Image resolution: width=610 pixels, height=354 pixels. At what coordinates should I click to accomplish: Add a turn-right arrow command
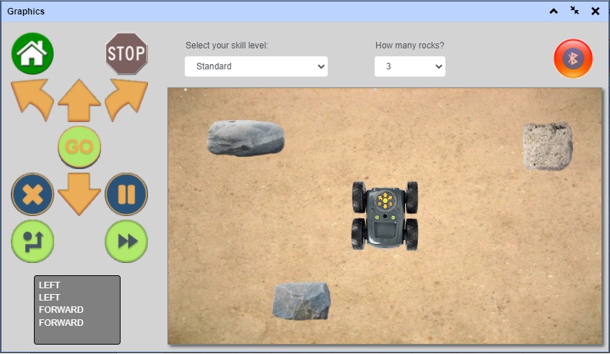pyautogui.click(x=126, y=100)
